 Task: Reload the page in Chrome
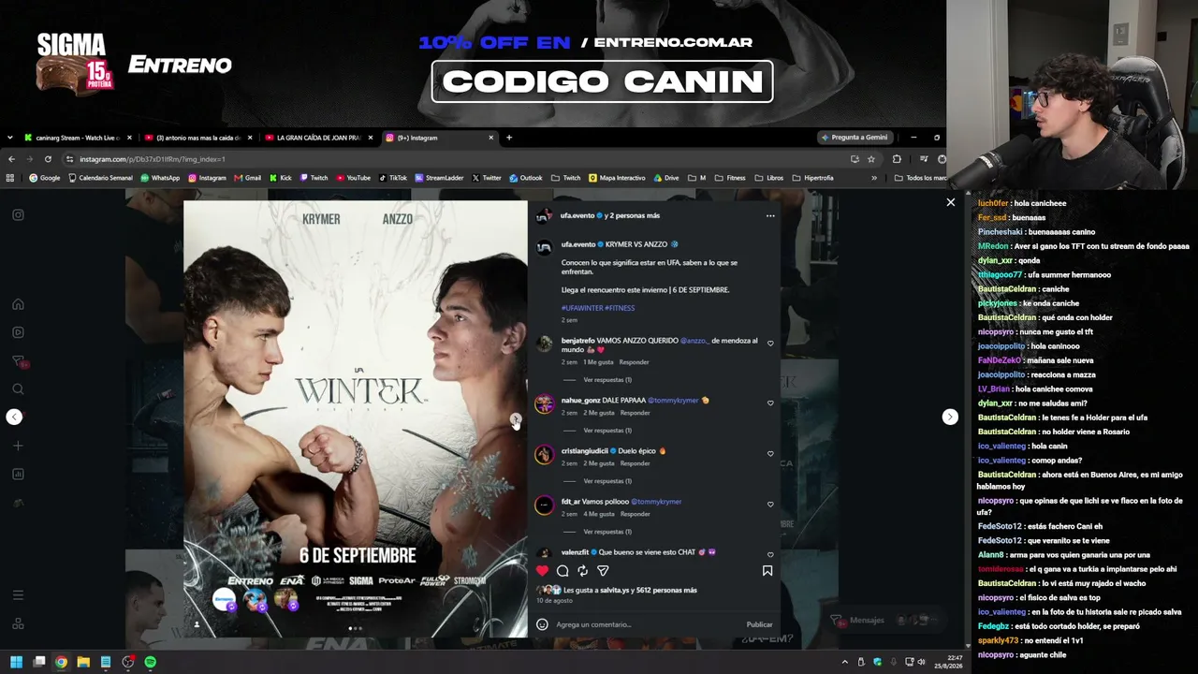(48, 159)
